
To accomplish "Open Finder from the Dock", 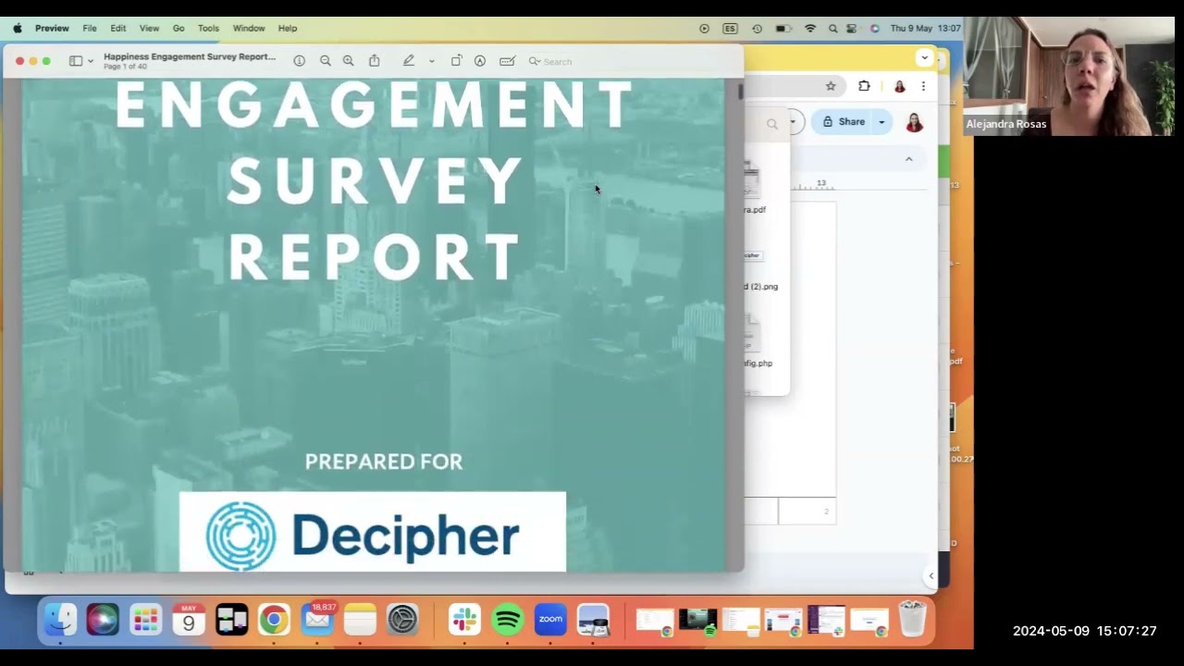I will [x=61, y=619].
